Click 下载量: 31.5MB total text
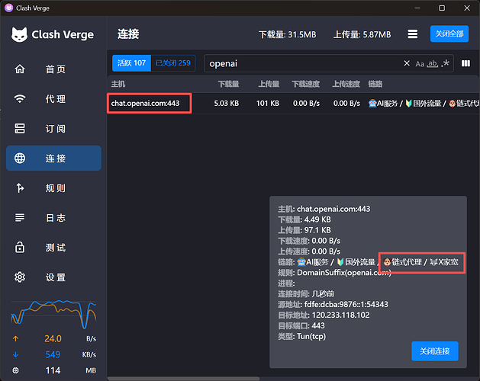Image resolution: width=480 pixels, height=381 pixels. click(x=287, y=34)
